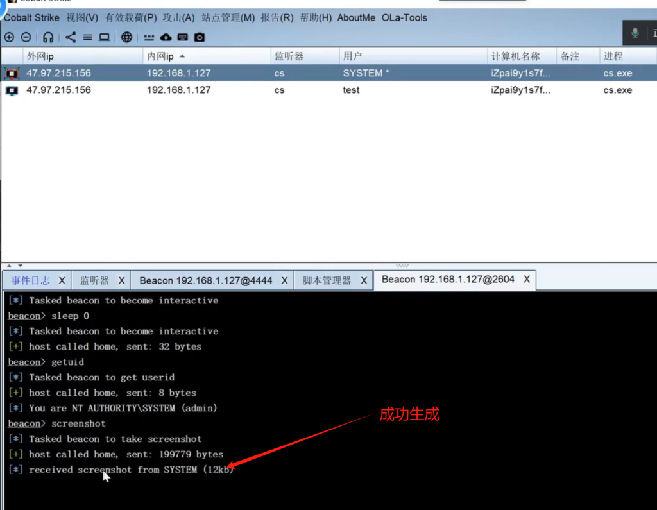Sort by the 备注 column header

pos(578,56)
